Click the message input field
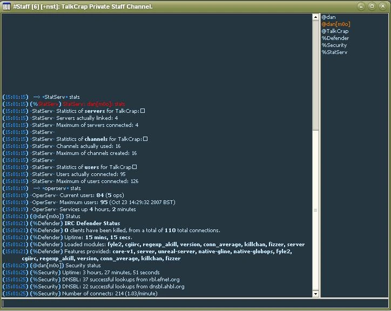 [194, 303]
